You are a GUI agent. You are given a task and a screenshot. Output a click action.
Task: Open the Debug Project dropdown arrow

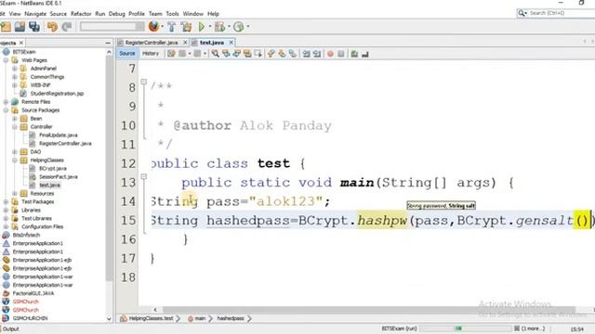[x=229, y=27]
